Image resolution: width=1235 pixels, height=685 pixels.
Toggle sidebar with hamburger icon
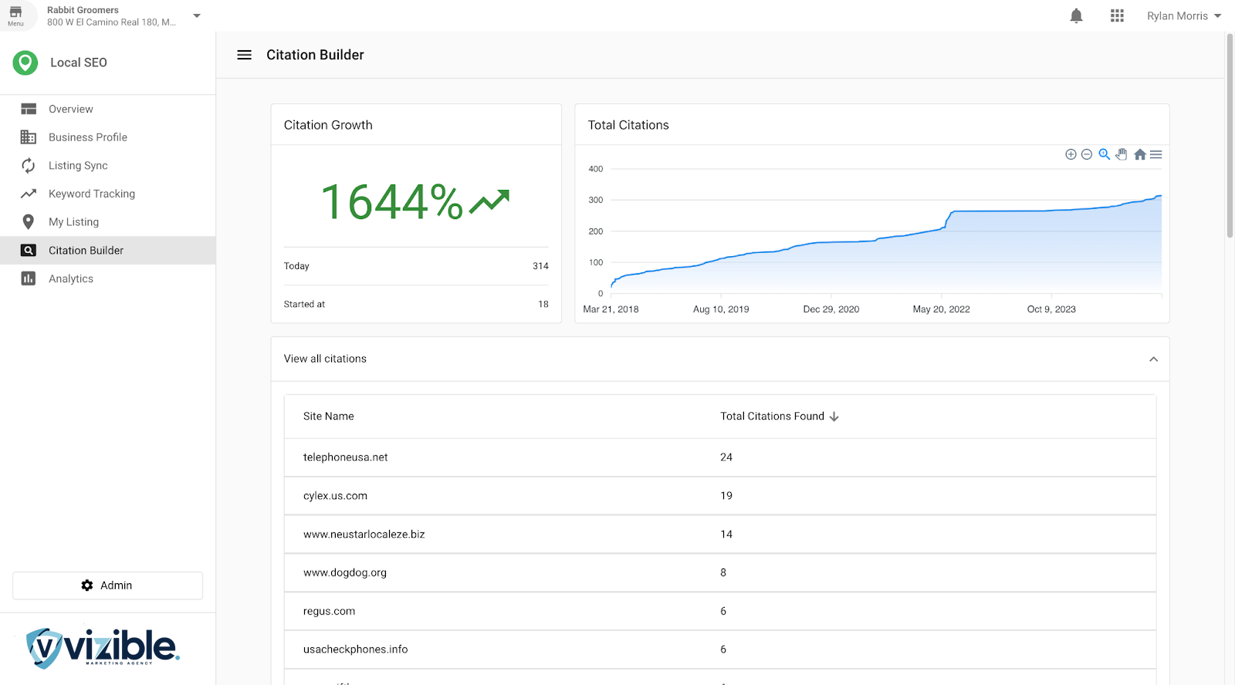[x=244, y=55]
